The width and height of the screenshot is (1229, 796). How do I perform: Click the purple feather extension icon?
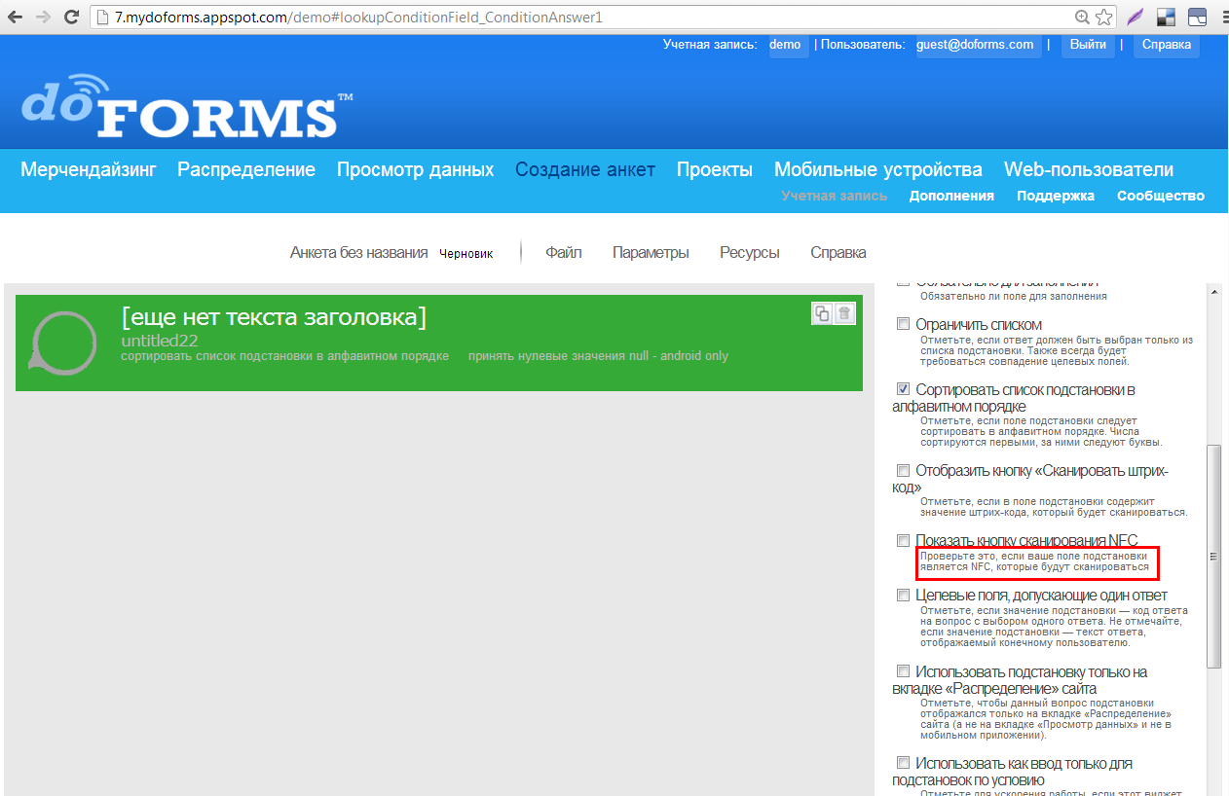tap(1135, 17)
